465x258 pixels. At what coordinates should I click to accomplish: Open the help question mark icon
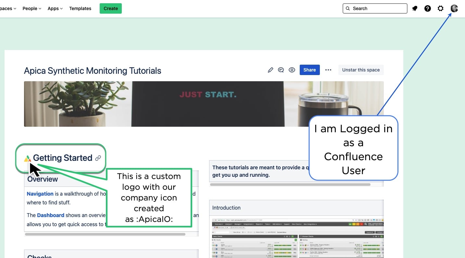tap(428, 8)
